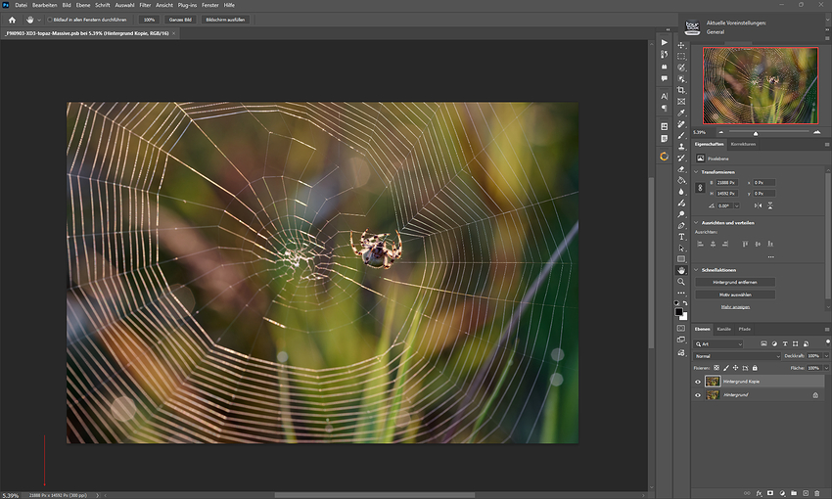Switch to the Kanäle tab
The height and width of the screenshot is (499, 832).
[x=723, y=329]
